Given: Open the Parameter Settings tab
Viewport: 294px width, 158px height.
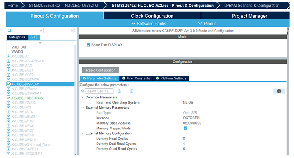Looking at the screenshot, I should pyautogui.click(x=100, y=78).
